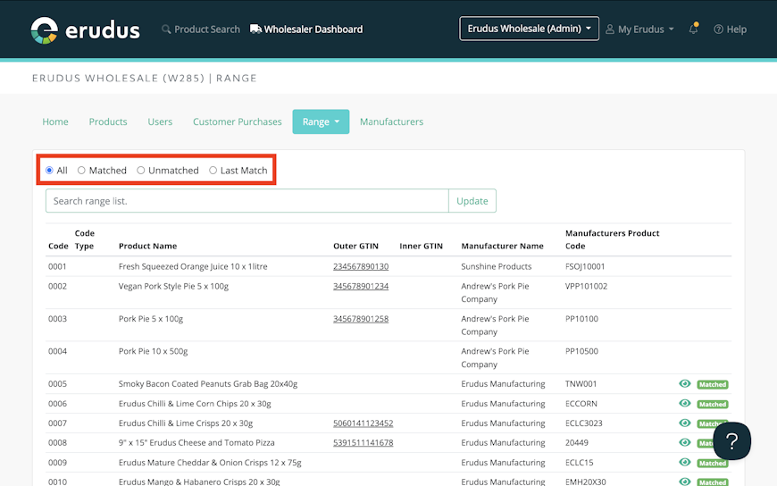The image size is (777, 486).
Task: Click the Inner GTIN column header
Action: click(x=422, y=246)
